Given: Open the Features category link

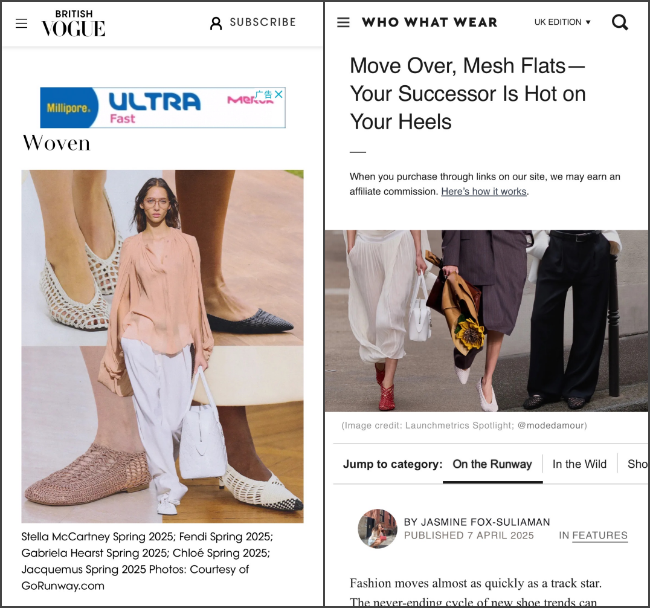Looking at the screenshot, I should (x=600, y=535).
